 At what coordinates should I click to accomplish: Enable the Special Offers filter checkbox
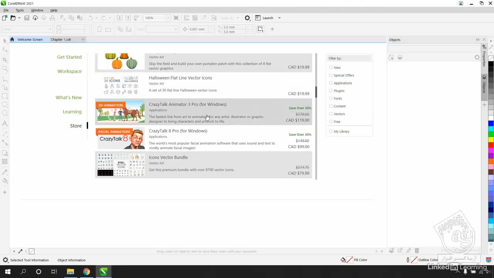(331, 75)
